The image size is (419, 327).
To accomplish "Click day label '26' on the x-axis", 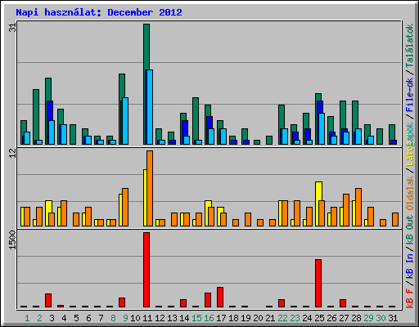I will click(331, 318).
